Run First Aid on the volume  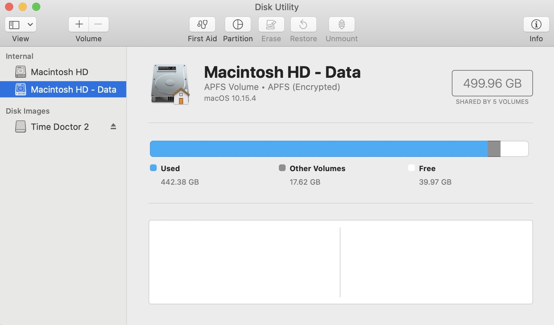click(x=202, y=29)
